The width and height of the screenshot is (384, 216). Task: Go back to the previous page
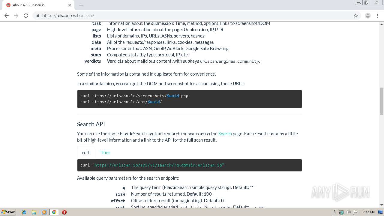(x=7, y=16)
